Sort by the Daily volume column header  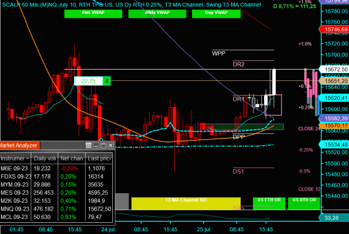45,159
